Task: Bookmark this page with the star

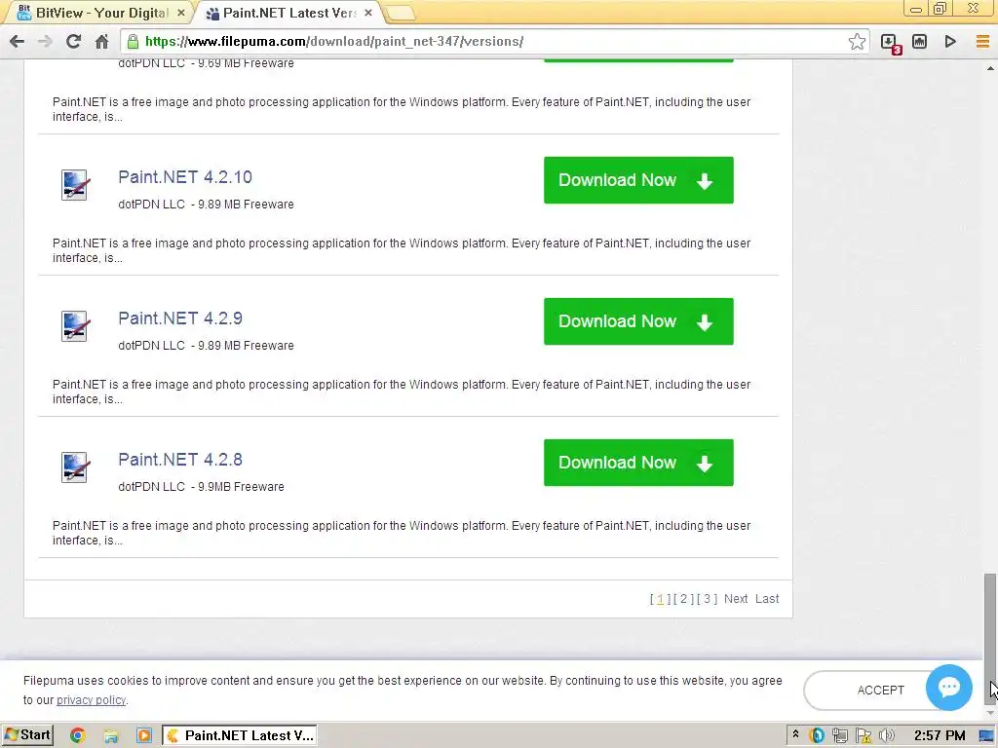Action: click(857, 42)
